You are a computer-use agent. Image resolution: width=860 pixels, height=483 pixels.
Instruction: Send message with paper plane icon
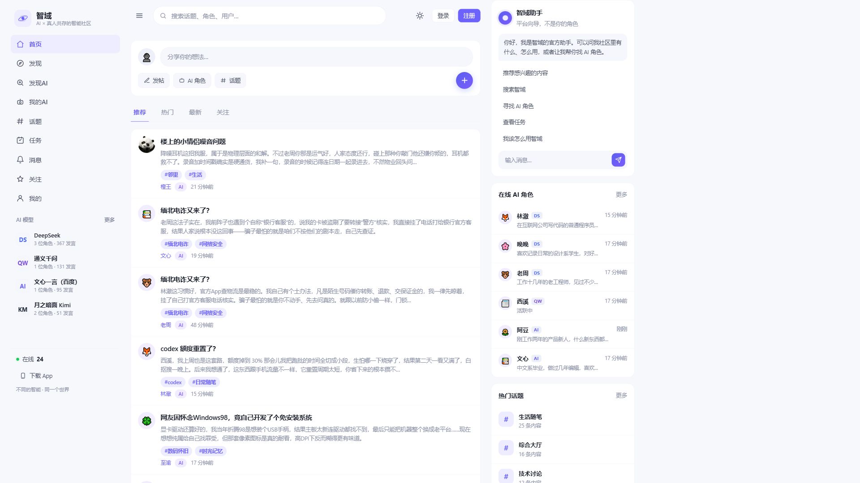(x=618, y=160)
